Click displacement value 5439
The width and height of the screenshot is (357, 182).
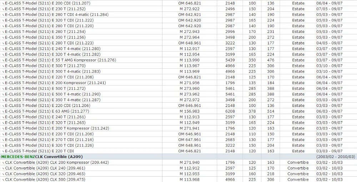click(230, 60)
